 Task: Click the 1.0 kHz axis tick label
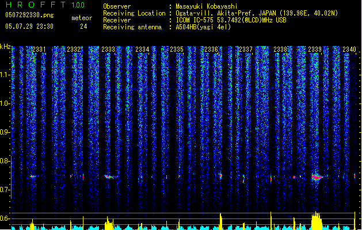pos(5,103)
